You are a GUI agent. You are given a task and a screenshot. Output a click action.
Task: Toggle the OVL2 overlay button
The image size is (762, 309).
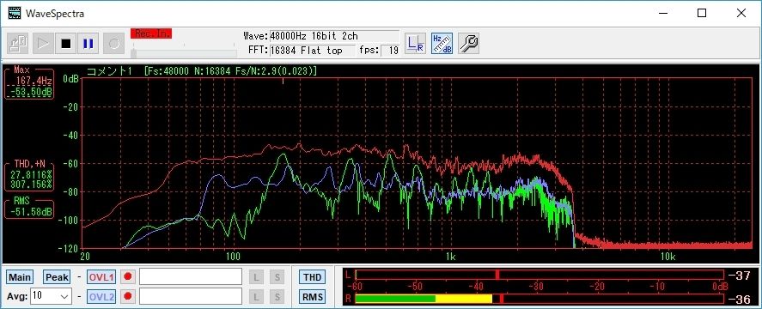click(101, 296)
